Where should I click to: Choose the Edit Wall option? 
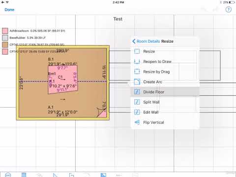(165, 112)
